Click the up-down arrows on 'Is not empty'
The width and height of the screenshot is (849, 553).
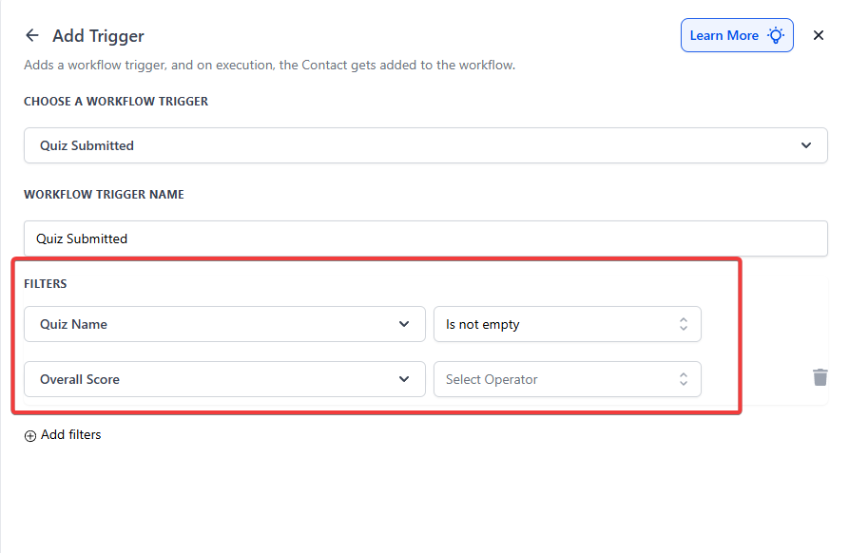click(x=683, y=324)
